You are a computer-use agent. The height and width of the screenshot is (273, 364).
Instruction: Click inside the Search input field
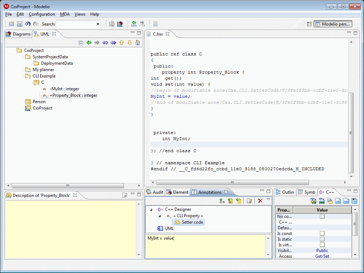click(76, 24)
